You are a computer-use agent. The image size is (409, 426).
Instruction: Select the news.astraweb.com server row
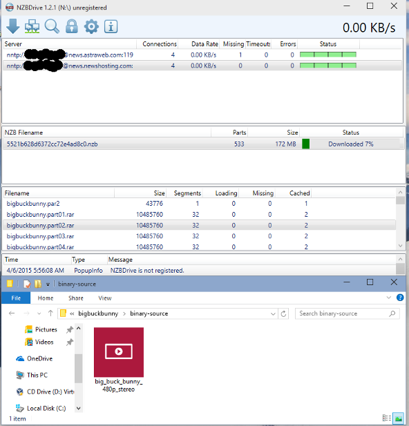tap(202, 55)
